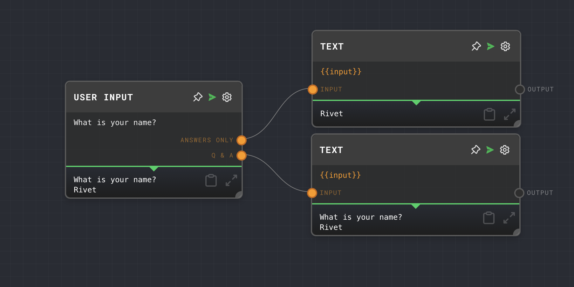Screen dimensions: 574x287
Task: Copy lower Text node output to clipboard
Action: 489,218
